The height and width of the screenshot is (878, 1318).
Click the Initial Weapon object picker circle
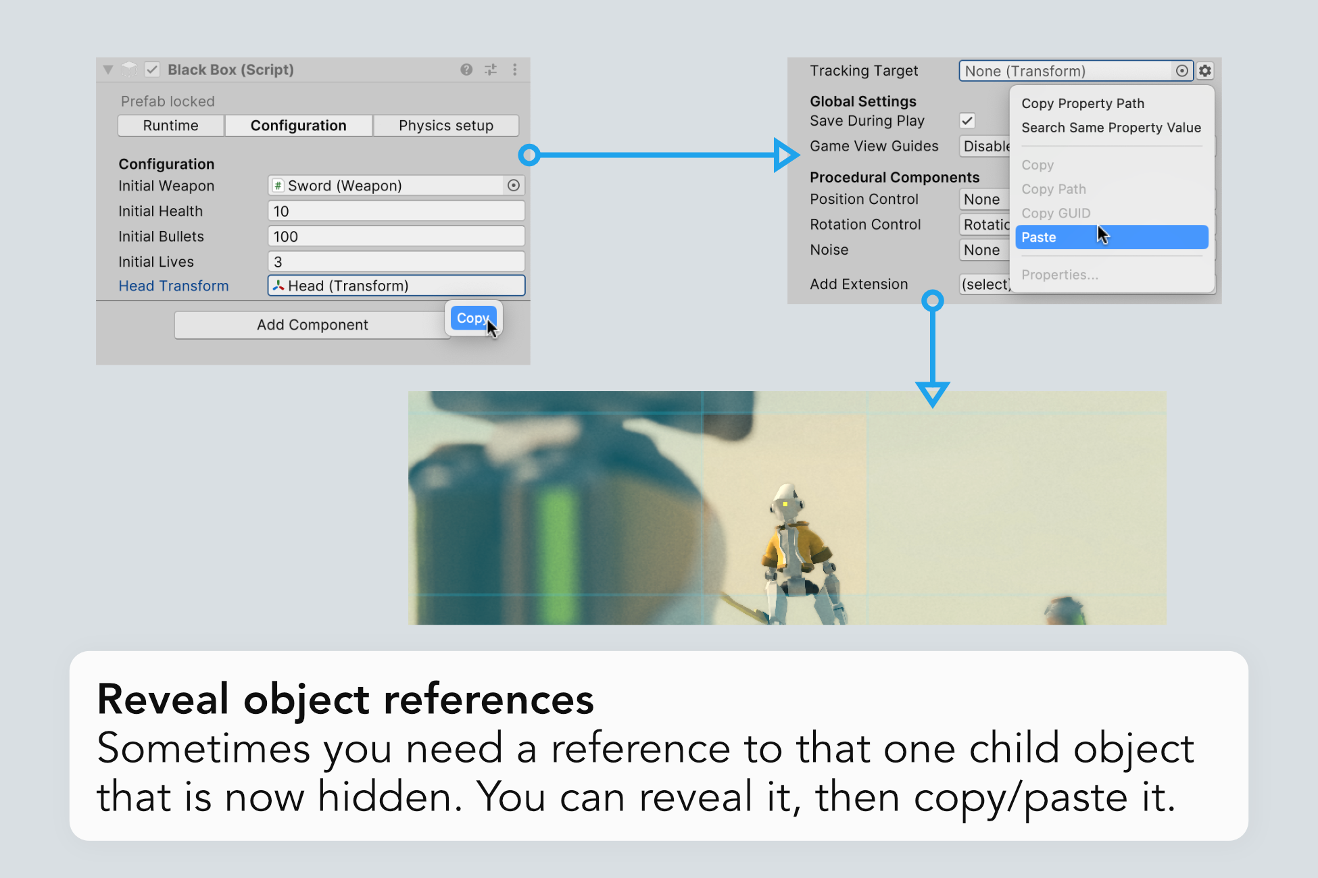[x=514, y=185]
